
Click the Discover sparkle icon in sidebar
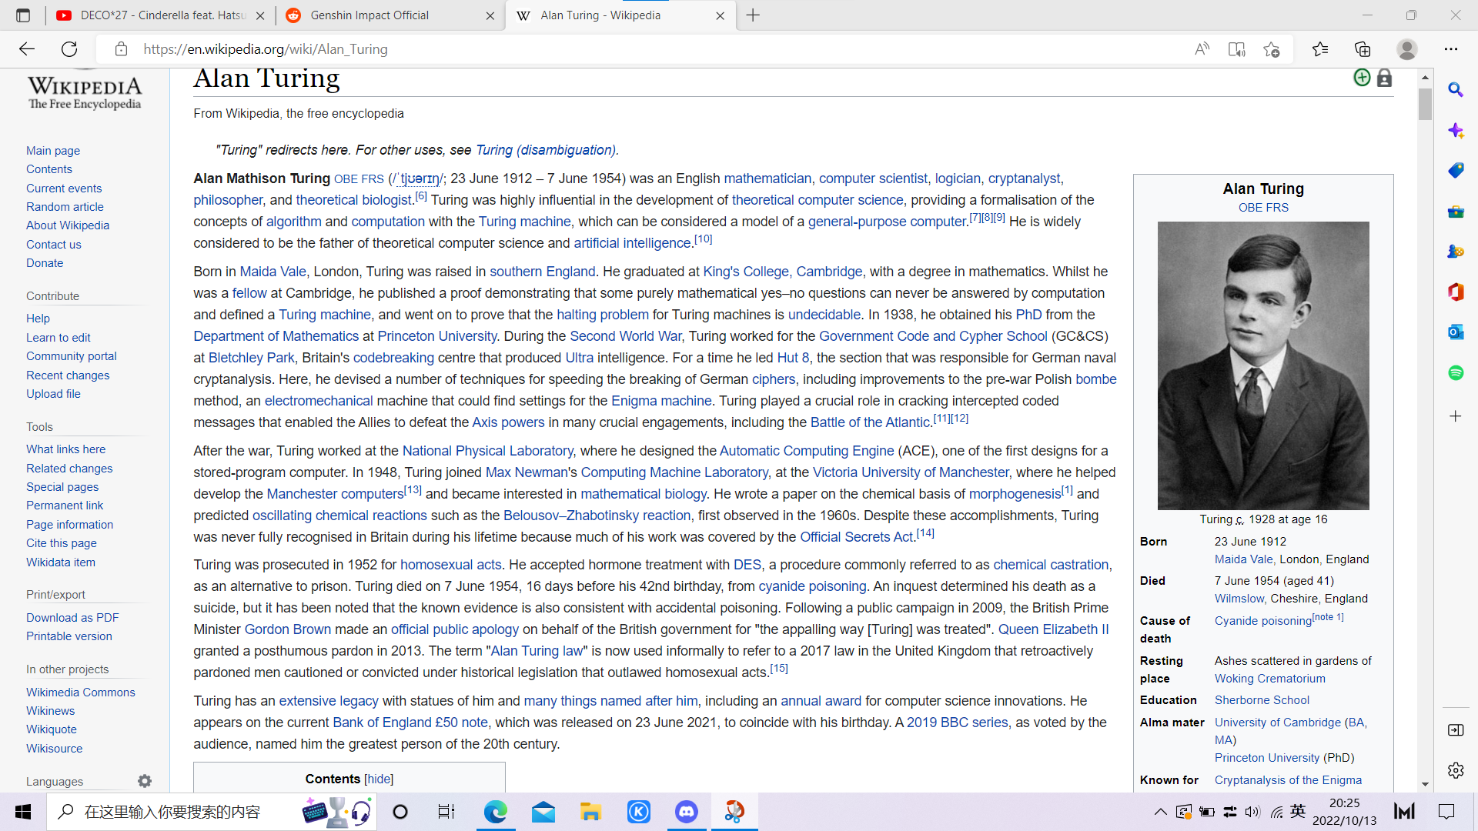click(x=1455, y=130)
